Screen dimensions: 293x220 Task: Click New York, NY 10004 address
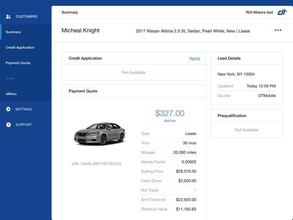pyautogui.click(x=236, y=74)
